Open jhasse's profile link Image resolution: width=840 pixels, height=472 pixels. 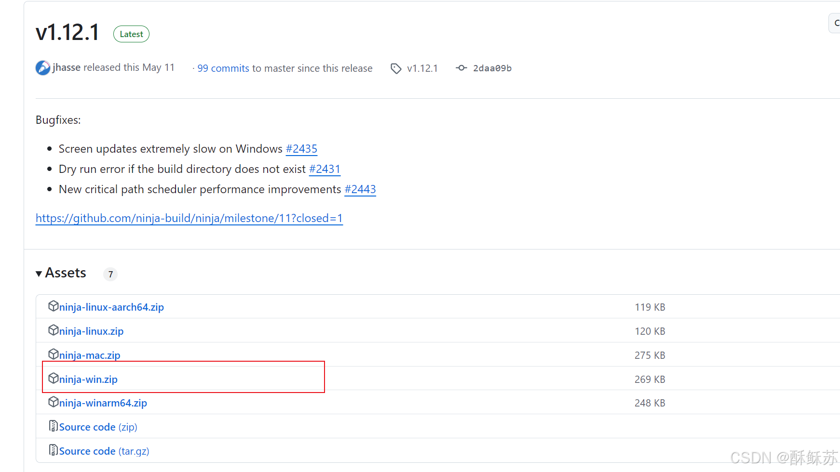click(67, 67)
